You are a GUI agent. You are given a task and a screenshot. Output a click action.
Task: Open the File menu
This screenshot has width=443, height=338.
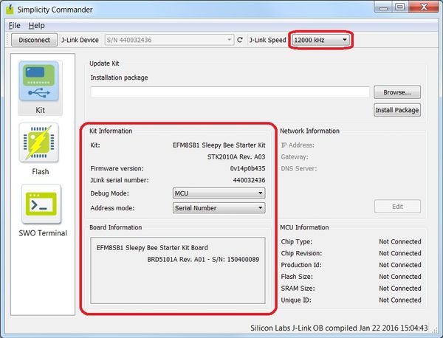(16, 25)
